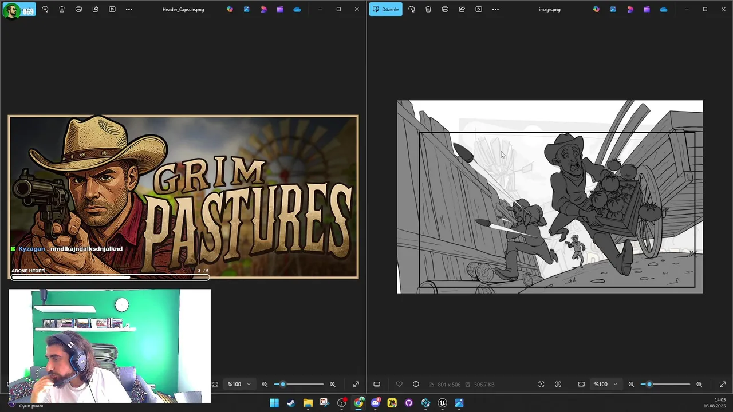Viewport: 733px width, 412px height.
Task: Mark image.png as favorite with heart
Action: point(399,384)
